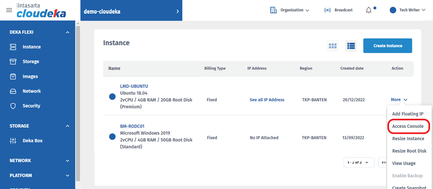
Task: Open the hamburger navigation menu
Action: coord(9,10)
